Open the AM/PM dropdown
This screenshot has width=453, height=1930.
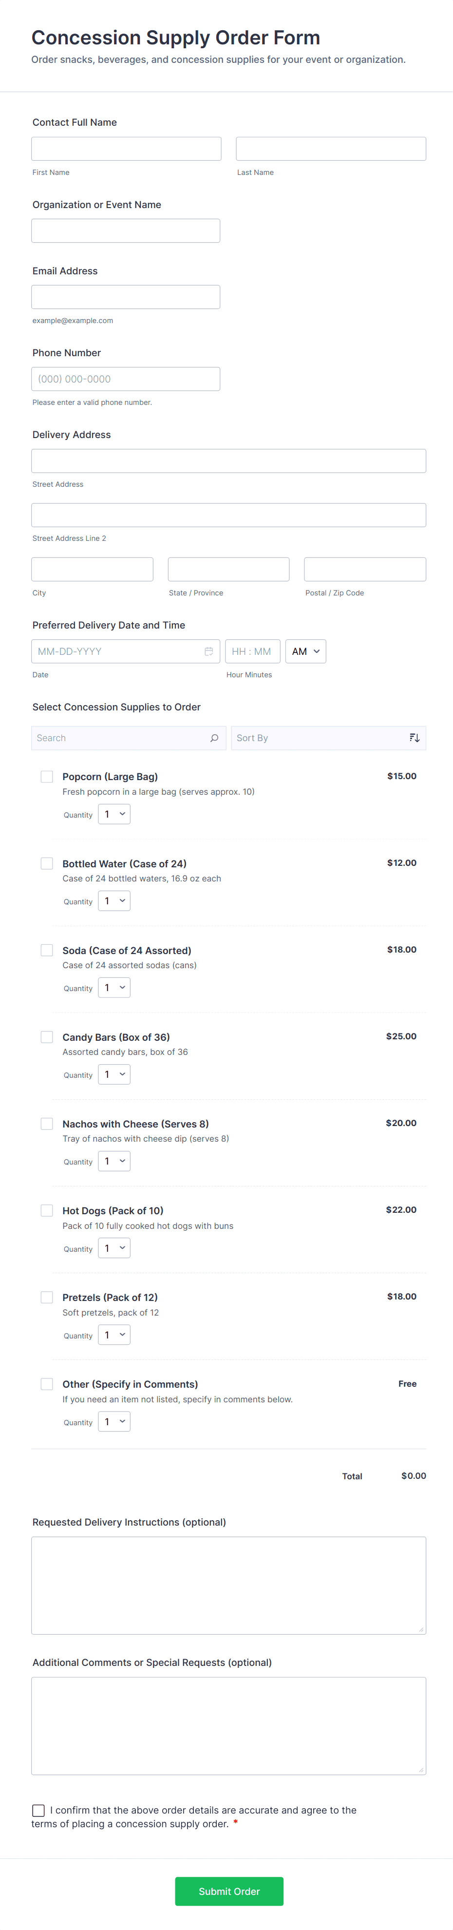point(305,651)
